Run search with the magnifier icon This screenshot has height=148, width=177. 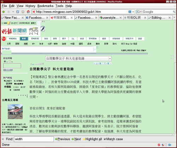174,12
